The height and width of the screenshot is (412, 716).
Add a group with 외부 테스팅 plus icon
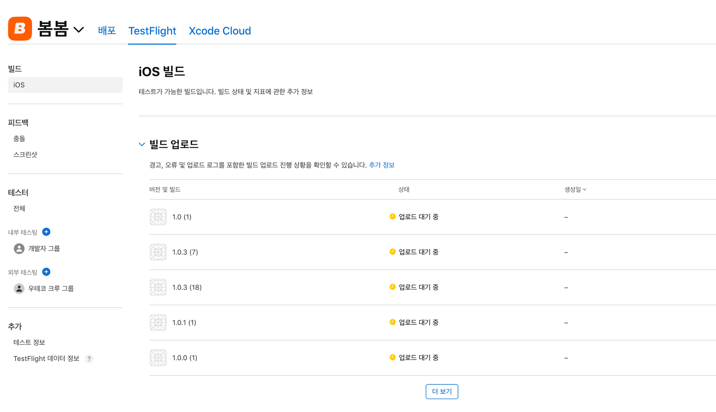click(46, 272)
